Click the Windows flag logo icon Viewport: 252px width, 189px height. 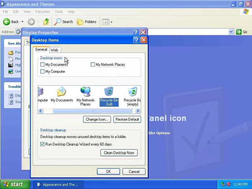pyautogui.click(x=246, y=12)
